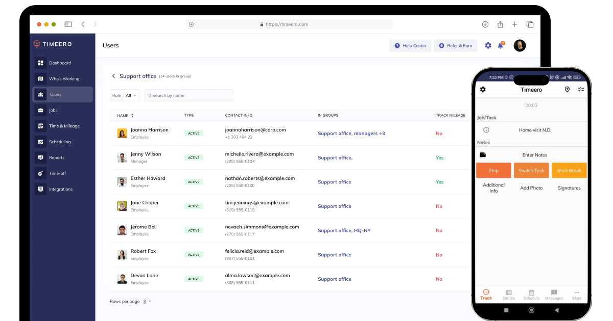Viewport: 613px width, 321px height.
Task: Click the Time-off sidebar icon
Action: [x=40, y=173]
